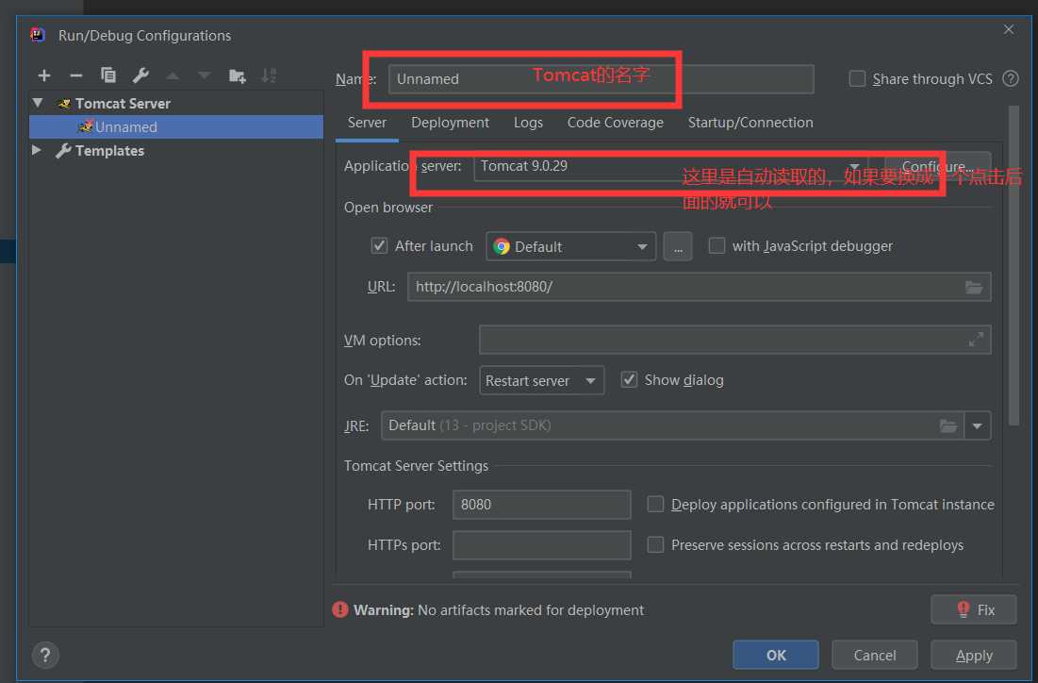Move configuration up arrow
Image resolution: width=1038 pixels, height=683 pixels.
point(173,75)
